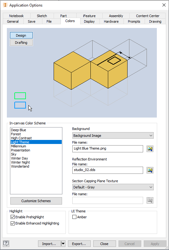Screen dimensions: 169x250
Task: Browse for the background image file
Action: [x=150, y=149]
